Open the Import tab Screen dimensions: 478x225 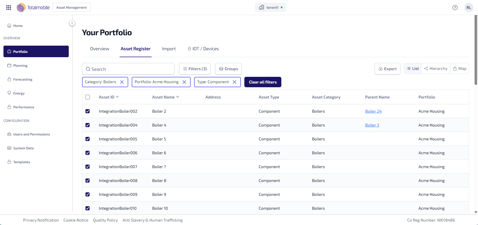[x=169, y=49]
